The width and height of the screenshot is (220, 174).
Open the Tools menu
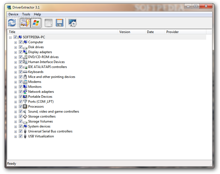[26, 14]
